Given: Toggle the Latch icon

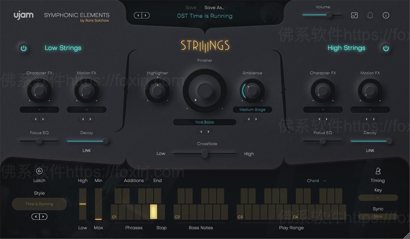Looking at the screenshot, I should click(39, 170).
